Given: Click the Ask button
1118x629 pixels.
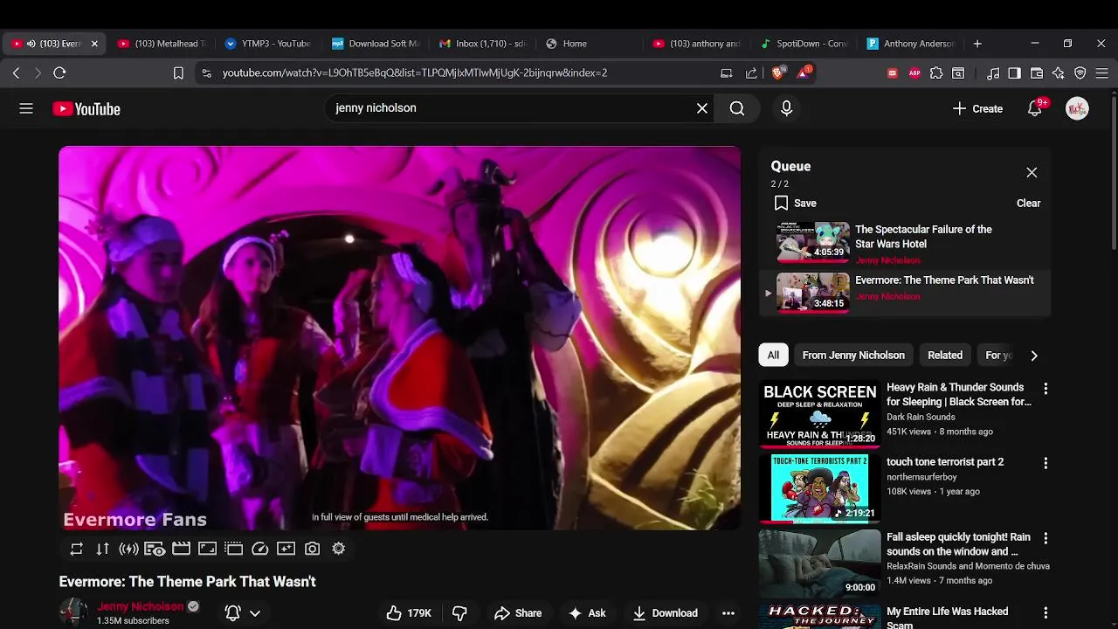Looking at the screenshot, I should [x=587, y=613].
